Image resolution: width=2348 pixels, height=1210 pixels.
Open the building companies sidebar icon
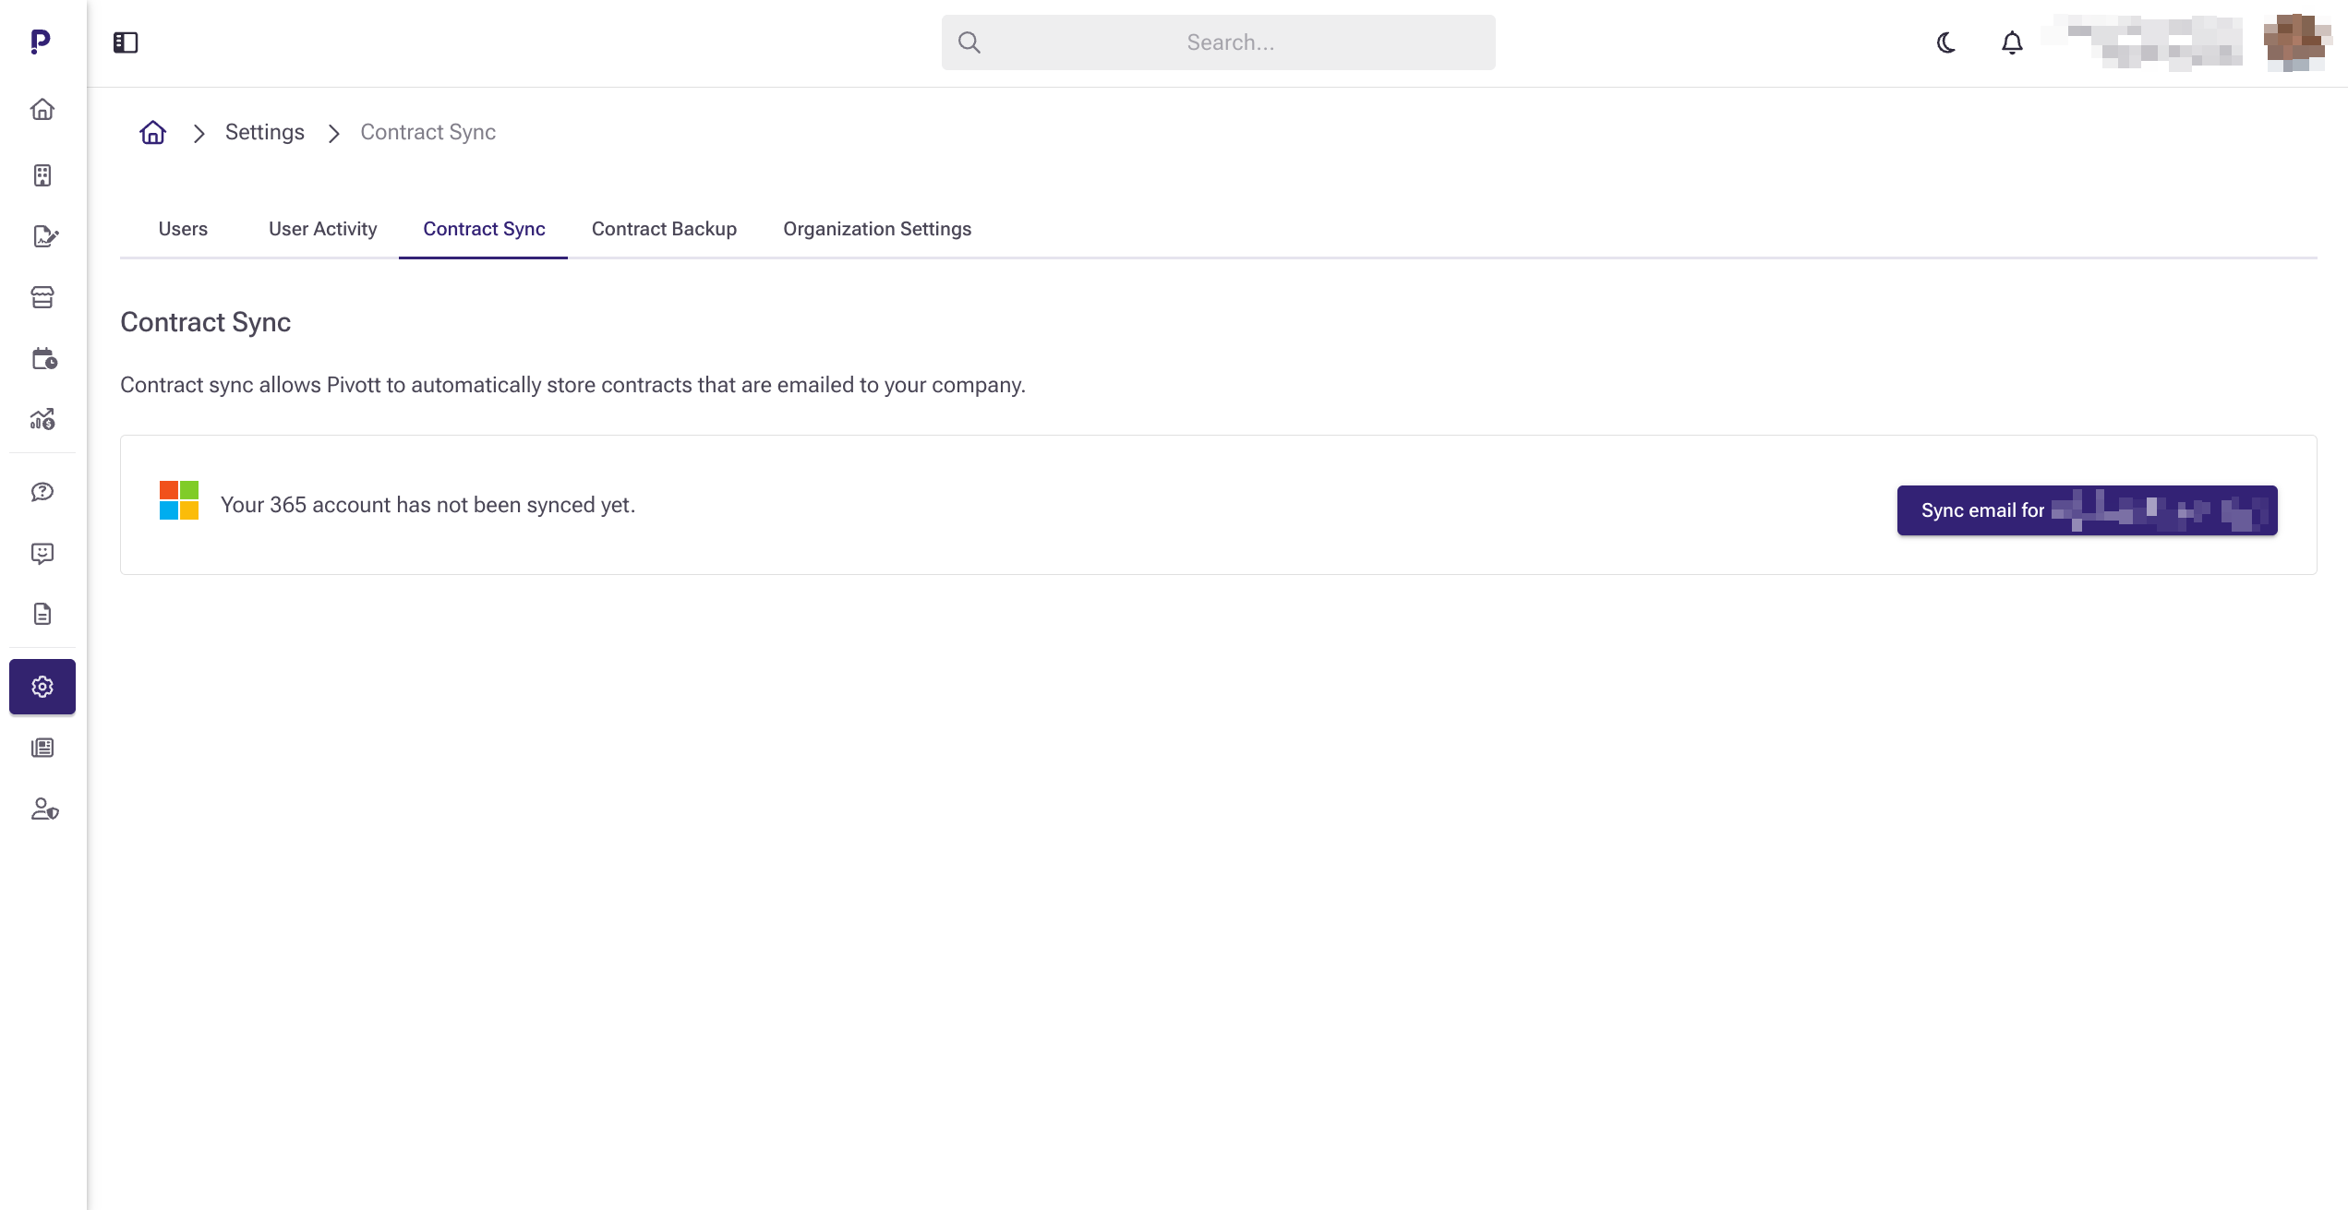click(x=42, y=175)
